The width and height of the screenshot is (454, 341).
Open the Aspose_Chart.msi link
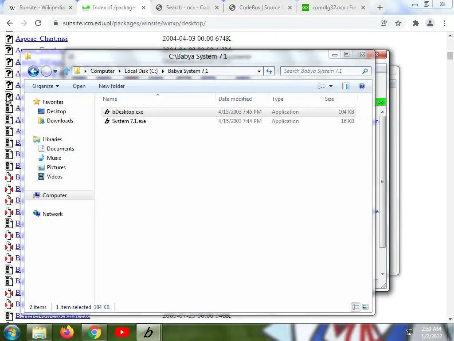click(42, 39)
